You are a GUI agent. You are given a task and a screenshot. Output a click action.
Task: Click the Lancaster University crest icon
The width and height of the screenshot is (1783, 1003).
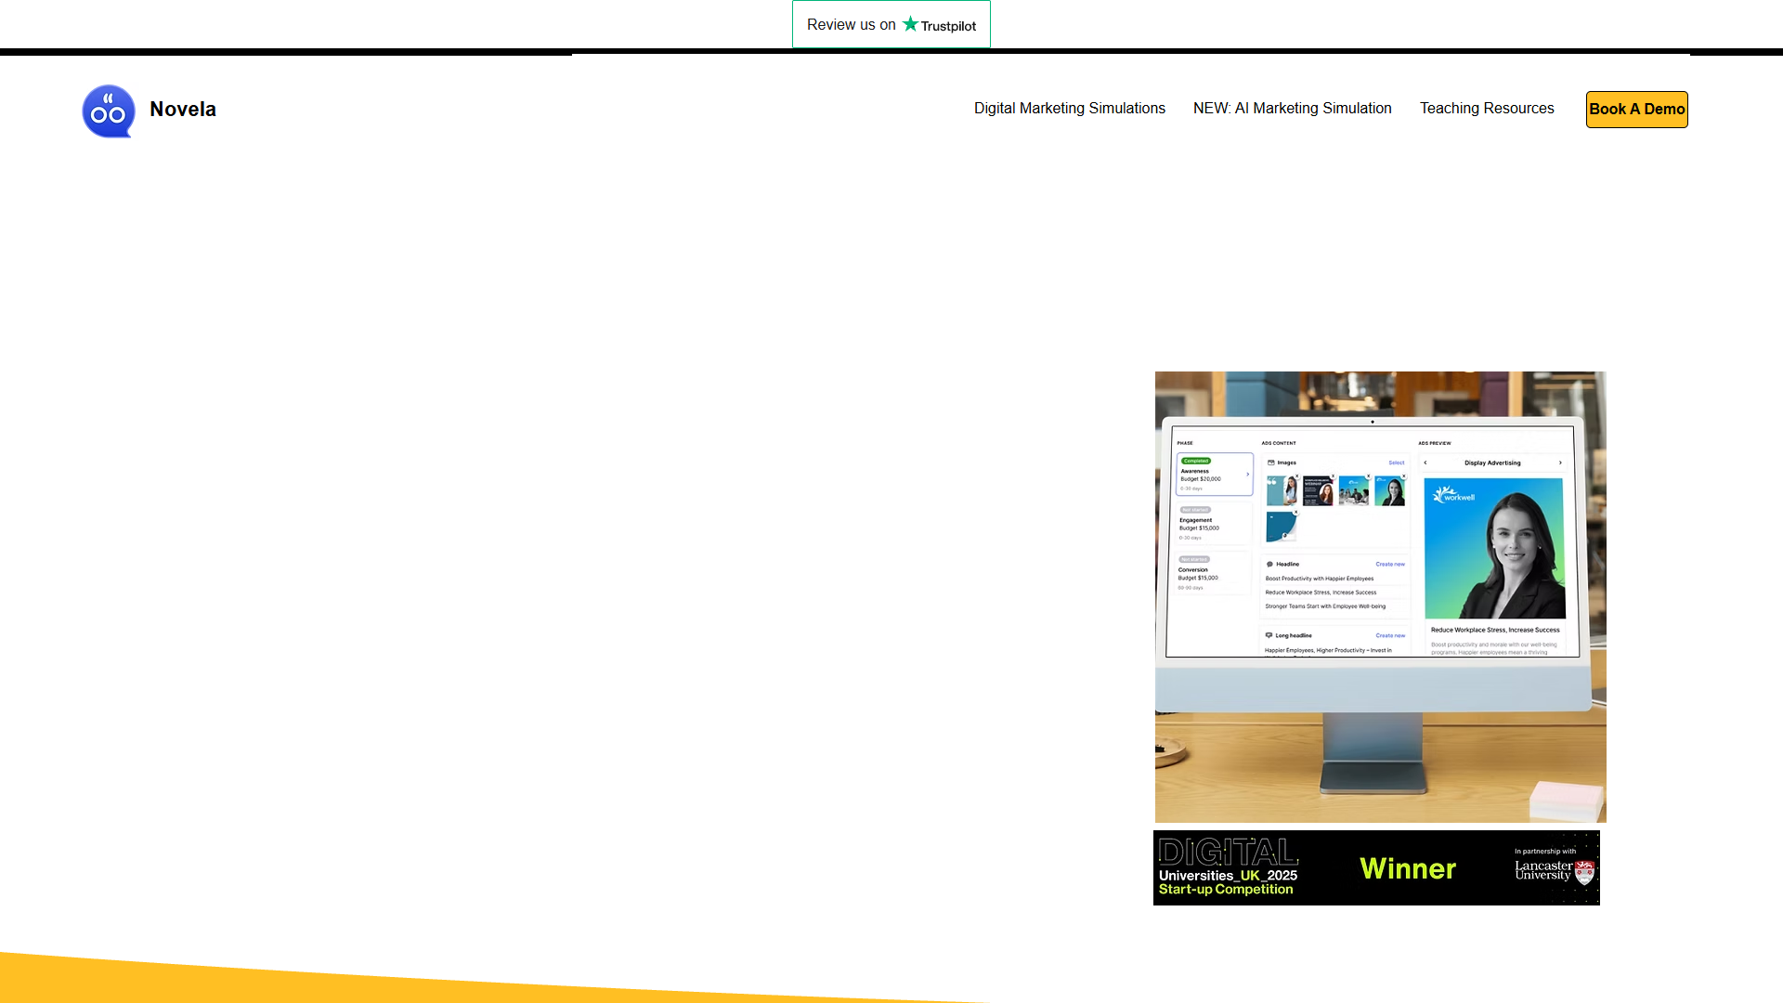(1585, 871)
